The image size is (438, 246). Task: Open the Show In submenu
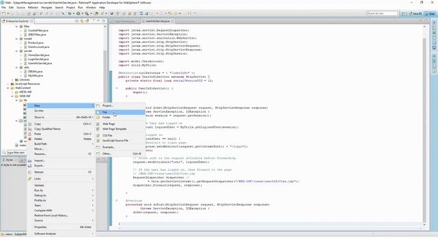61,118
